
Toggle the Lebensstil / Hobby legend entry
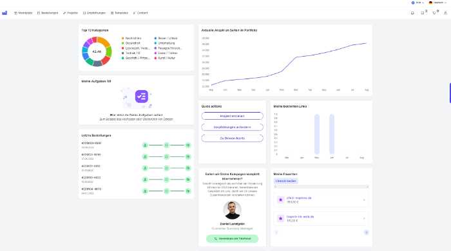coord(136,48)
